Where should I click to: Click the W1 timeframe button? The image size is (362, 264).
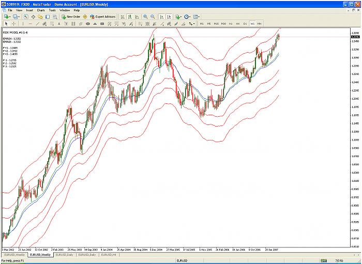tap(252, 24)
